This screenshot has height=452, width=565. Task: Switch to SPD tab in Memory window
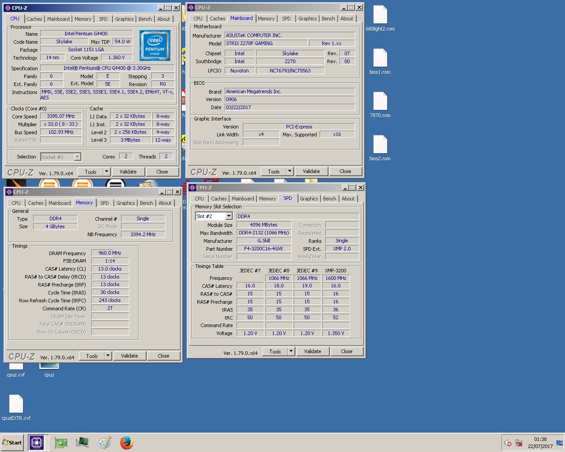click(105, 203)
